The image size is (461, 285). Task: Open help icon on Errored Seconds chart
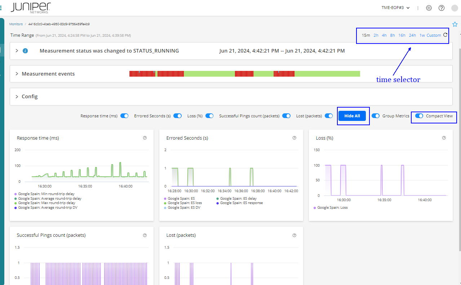(294, 138)
